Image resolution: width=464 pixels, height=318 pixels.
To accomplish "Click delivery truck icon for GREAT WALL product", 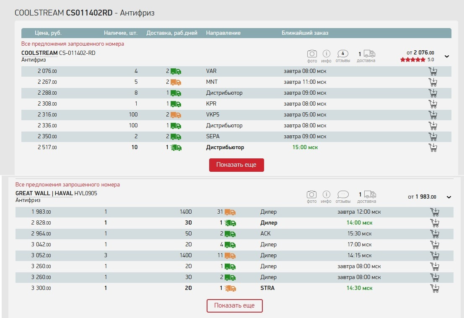I will (x=369, y=194).
